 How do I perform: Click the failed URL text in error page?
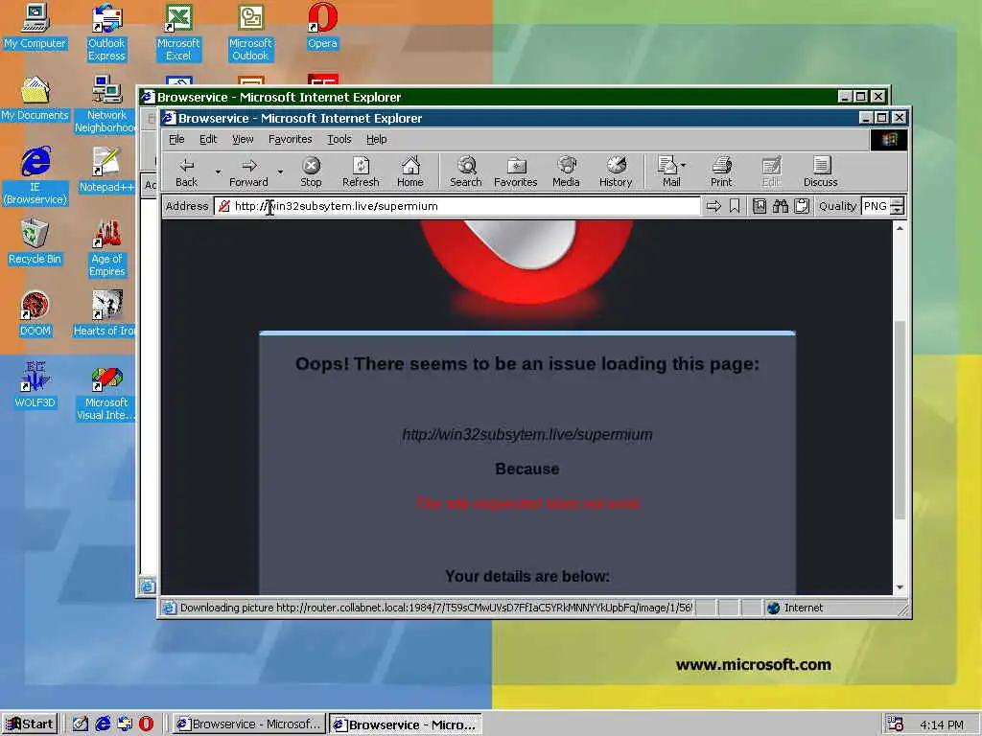click(527, 434)
